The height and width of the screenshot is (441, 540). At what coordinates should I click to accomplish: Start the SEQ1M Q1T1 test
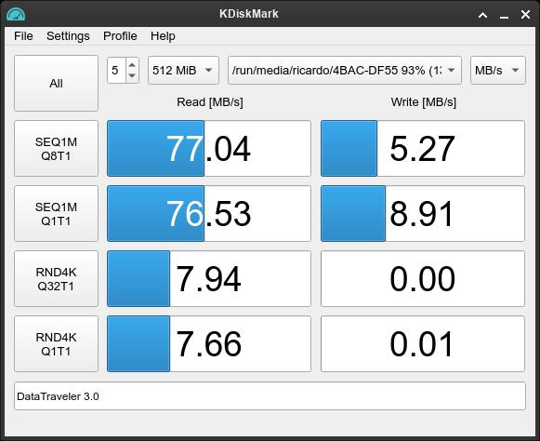pyautogui.click(x=56, y=214)
